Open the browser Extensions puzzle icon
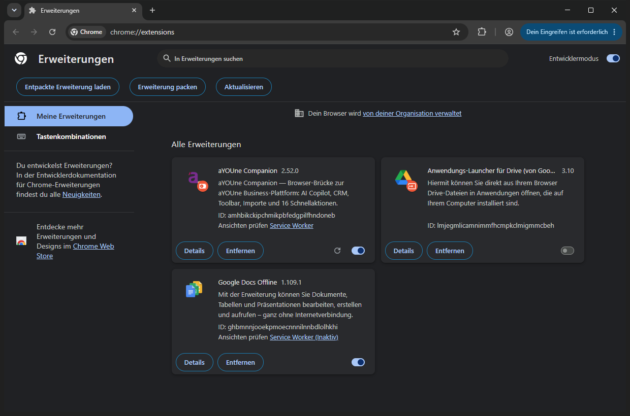Viewport: 630px width, 416px height. click(482, 32)
